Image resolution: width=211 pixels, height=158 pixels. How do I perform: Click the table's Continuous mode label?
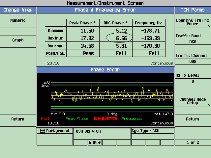coord(162,63)
